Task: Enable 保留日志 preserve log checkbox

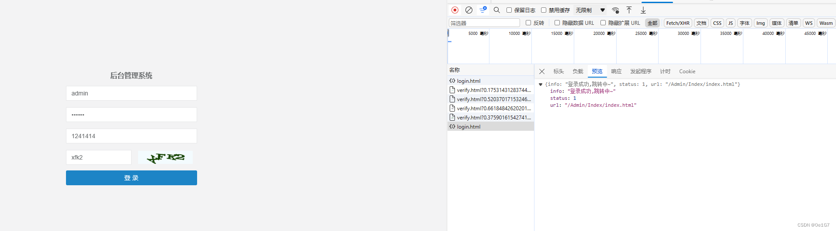Action: coord(509,10)
